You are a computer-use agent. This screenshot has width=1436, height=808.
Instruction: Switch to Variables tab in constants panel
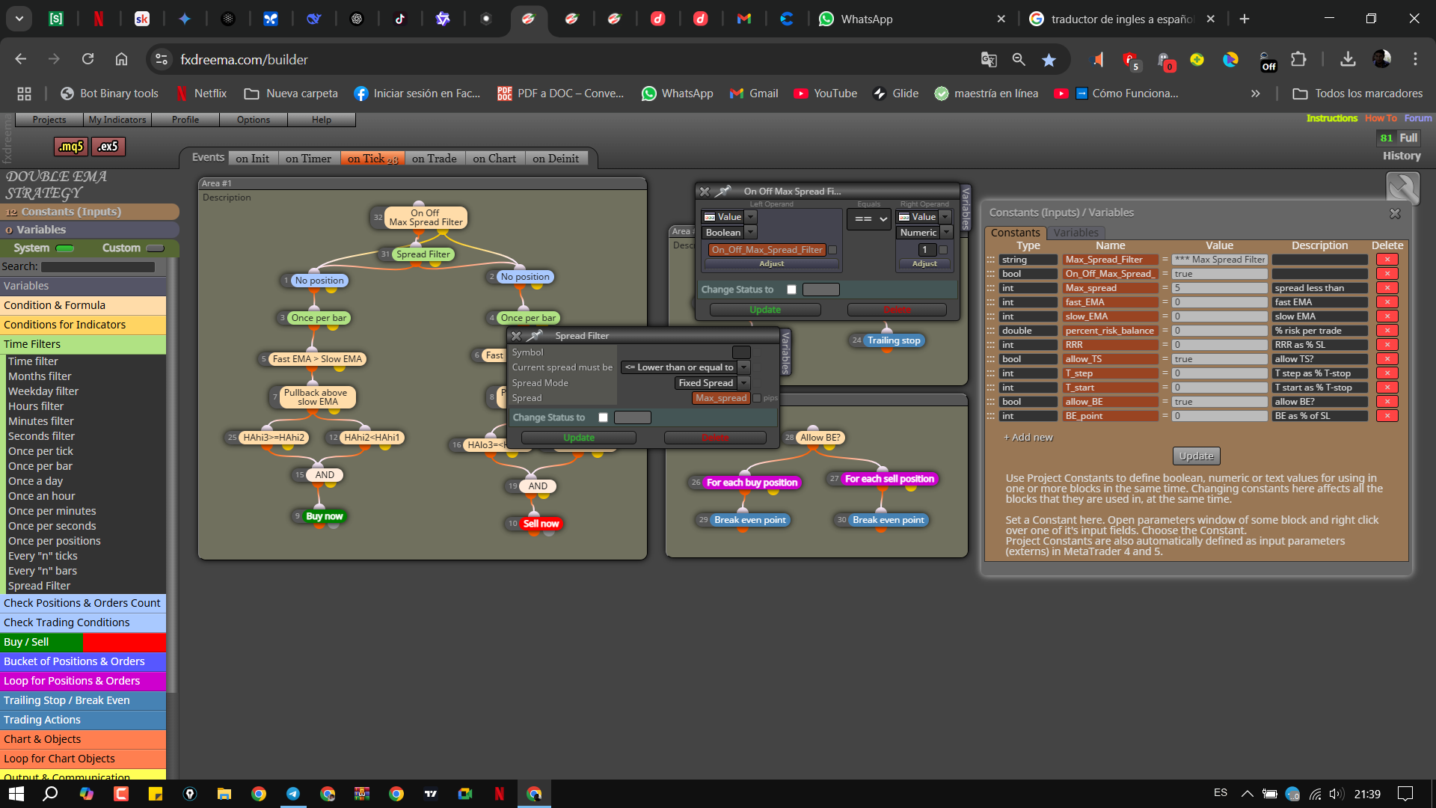[x=1076, y=233]
